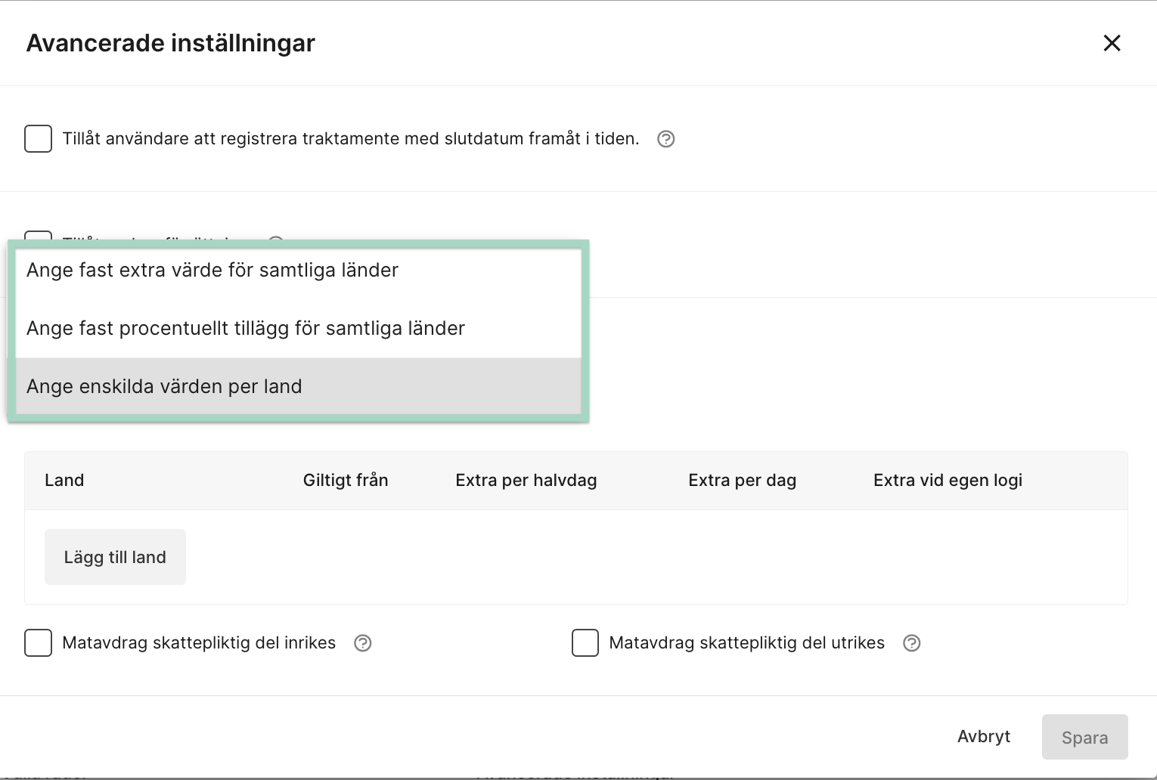View help for Matavdrag skattepliktig del utrikes
The image size is (1157, 780).
(x=912, y=643)
